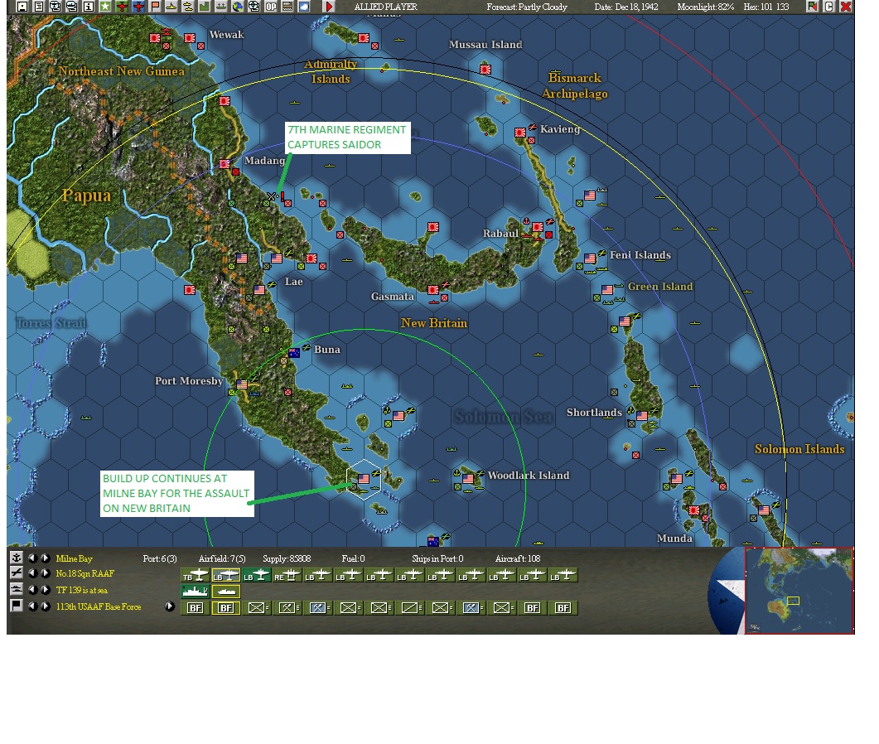Open the globe icon in the top toolbar
The image size is (879, 744).
pyautogui.click(x=238, y=7)
